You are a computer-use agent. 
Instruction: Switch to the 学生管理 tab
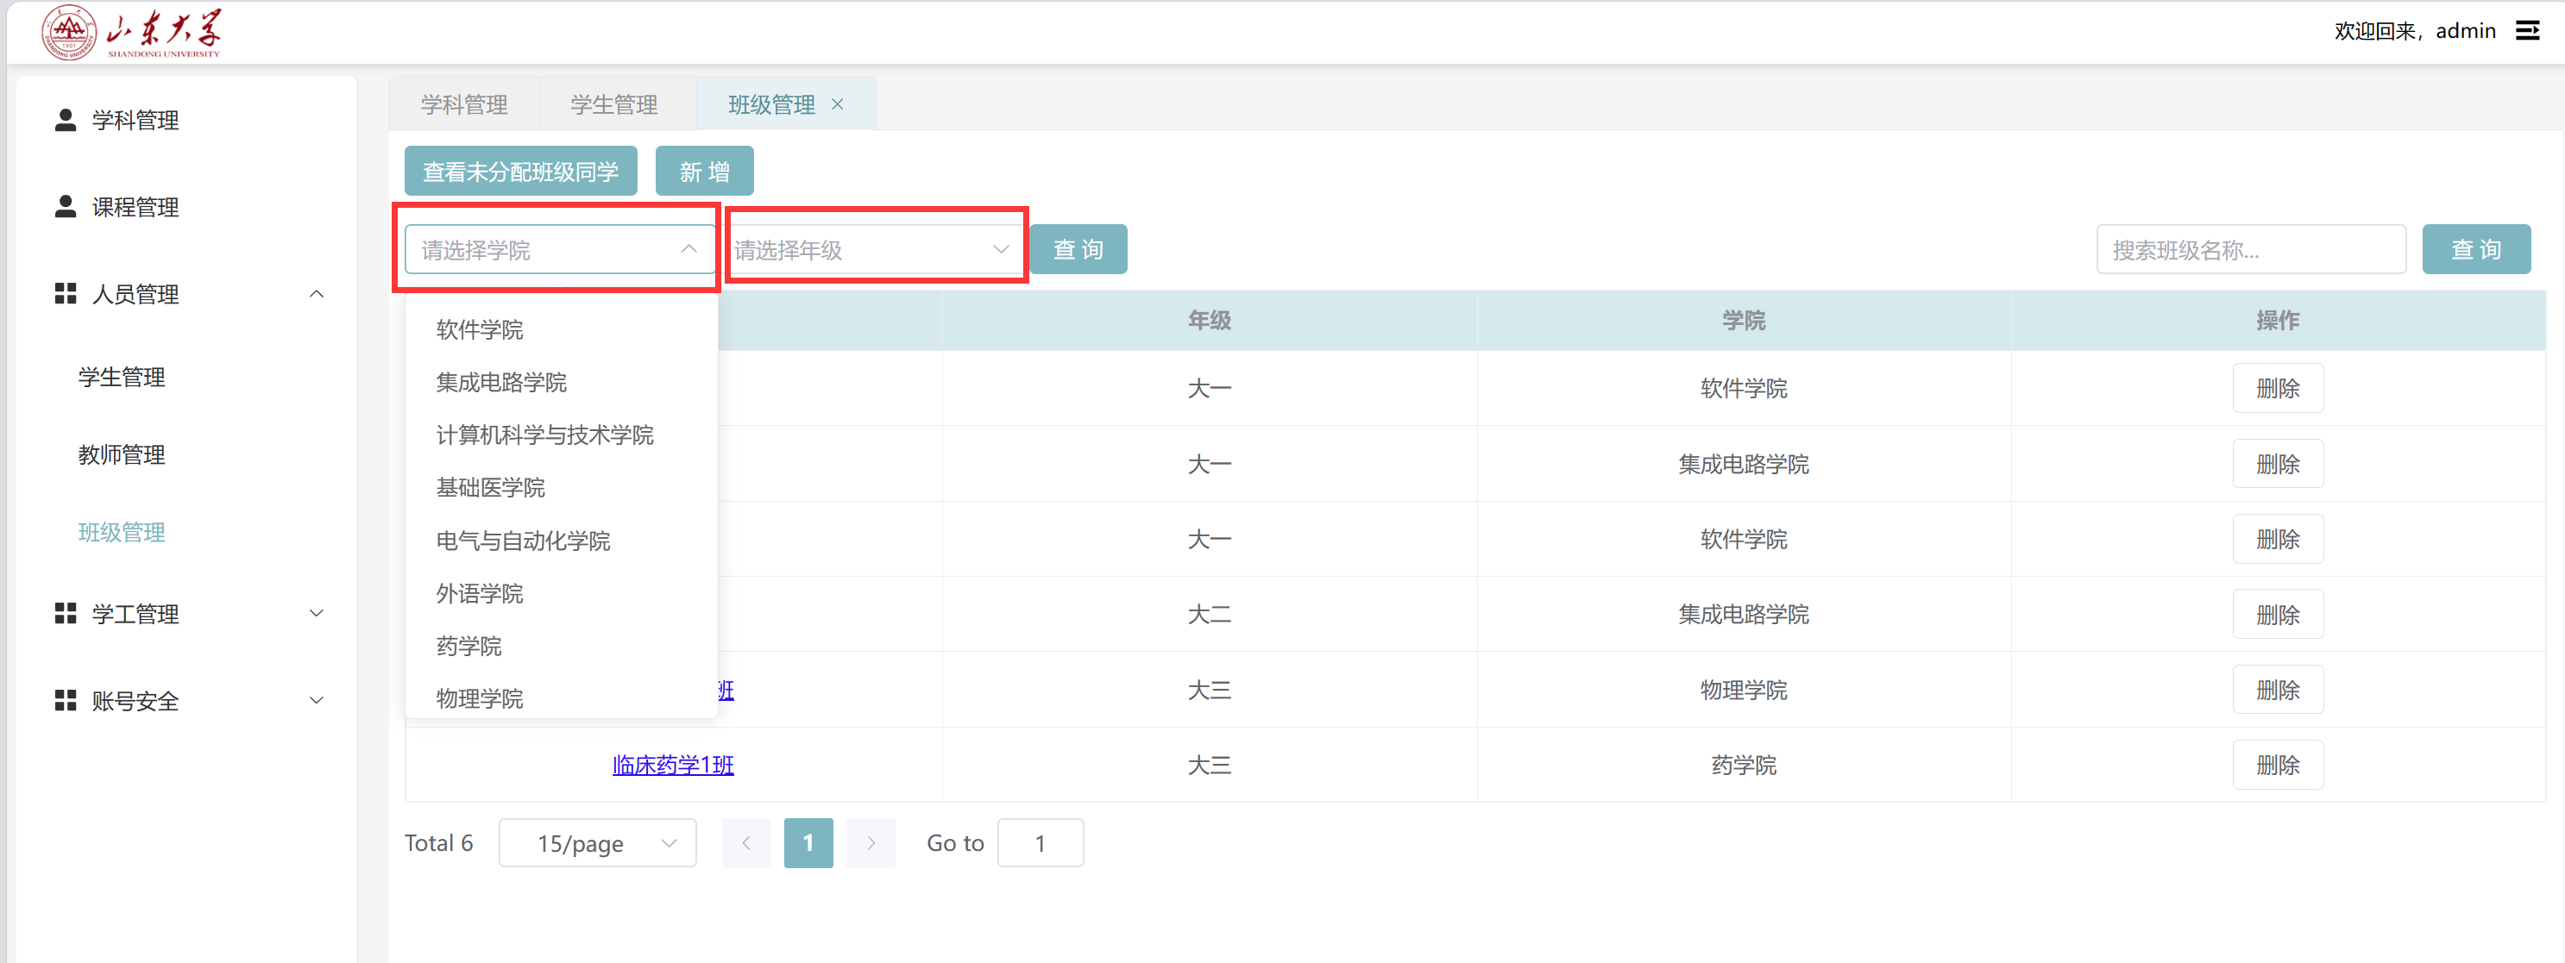614,104
